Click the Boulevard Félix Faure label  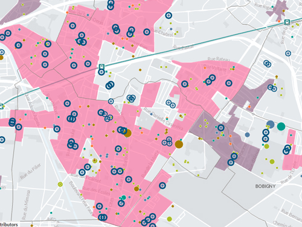pyautogui.click(x=81, y=199)
